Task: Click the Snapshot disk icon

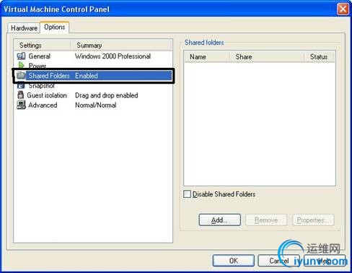Action: point(21,85)
